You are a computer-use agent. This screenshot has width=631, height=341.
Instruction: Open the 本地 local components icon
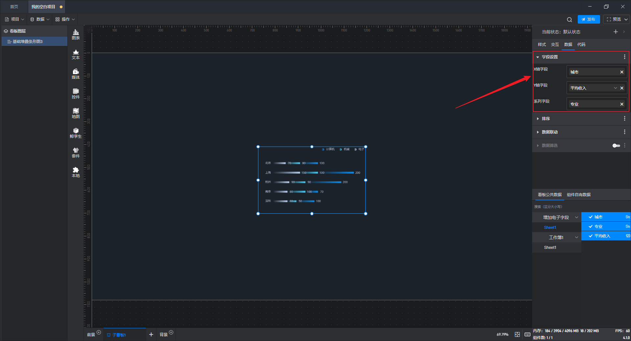[x=76, y=172]
